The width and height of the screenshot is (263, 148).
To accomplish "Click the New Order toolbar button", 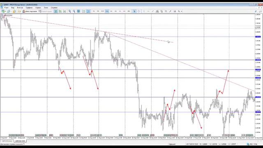I will pos(45,11).
